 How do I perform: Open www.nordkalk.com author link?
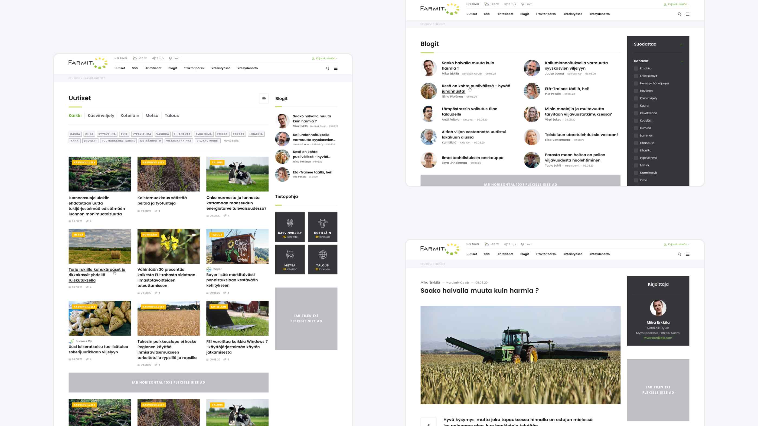[658, 338]
